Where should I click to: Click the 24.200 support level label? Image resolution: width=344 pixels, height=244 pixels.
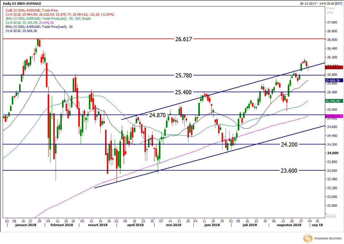(x=289, y=144)
